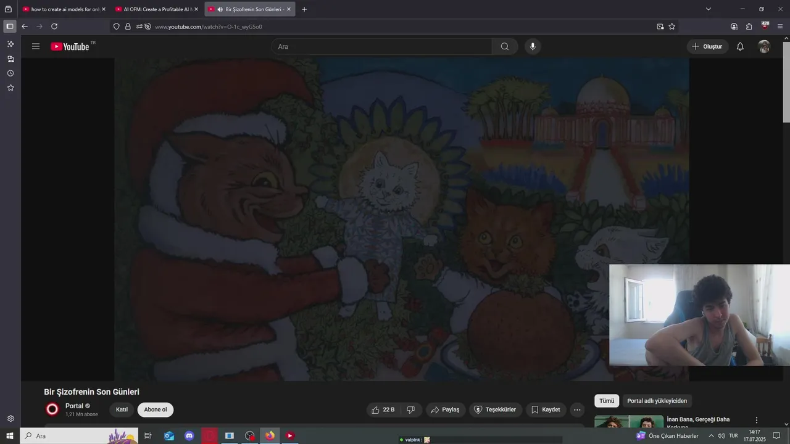This screenshot has height=444, width=790.
Task: Close the 'how to create ai models' tab
Action: (x=104, y=9)
